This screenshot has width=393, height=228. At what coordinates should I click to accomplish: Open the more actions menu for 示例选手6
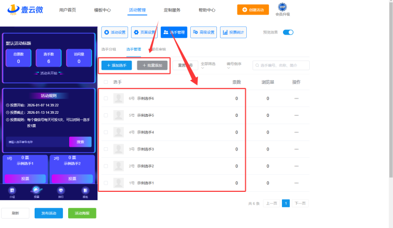pyautogui.click(x=296, y=99)
